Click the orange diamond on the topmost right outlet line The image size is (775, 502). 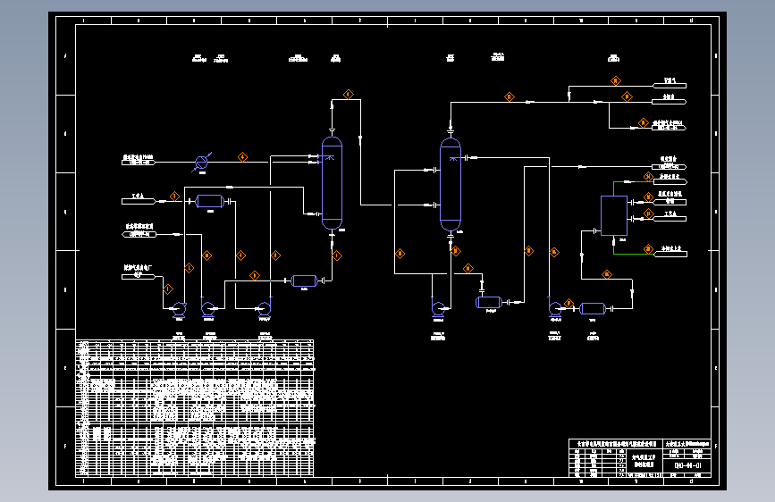[x=616, y=80]
